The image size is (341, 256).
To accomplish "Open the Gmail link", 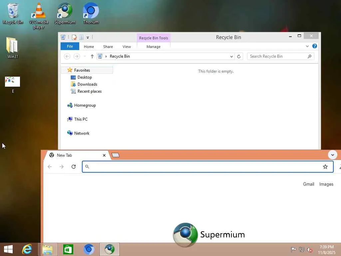I will pos(308,184).
